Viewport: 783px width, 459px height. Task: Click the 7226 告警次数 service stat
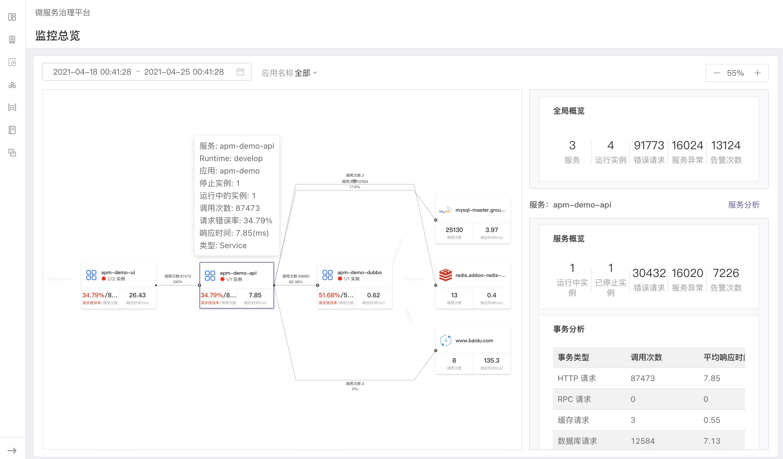point(726,280)
